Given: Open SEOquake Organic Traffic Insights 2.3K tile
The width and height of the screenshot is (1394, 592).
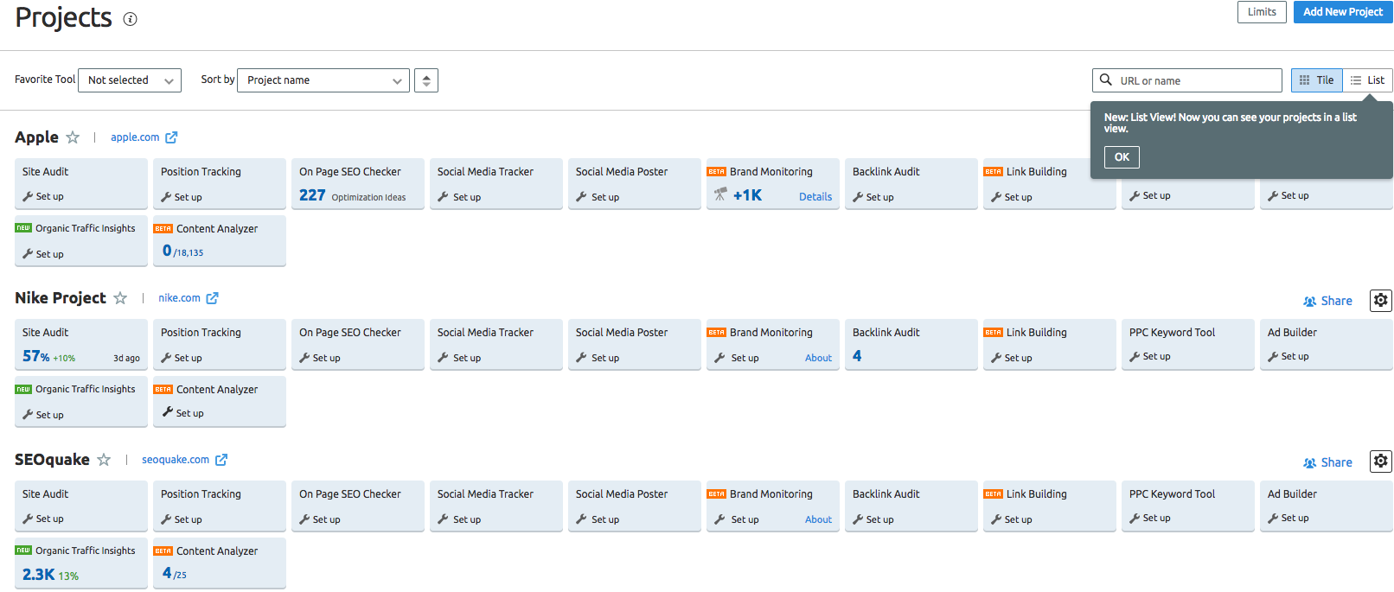Looking at the screenshot, I should pyautogui.click(x=81, y=563).
